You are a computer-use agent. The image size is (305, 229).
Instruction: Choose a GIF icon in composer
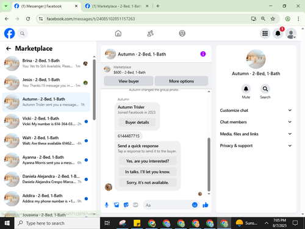tap(135, 205)
